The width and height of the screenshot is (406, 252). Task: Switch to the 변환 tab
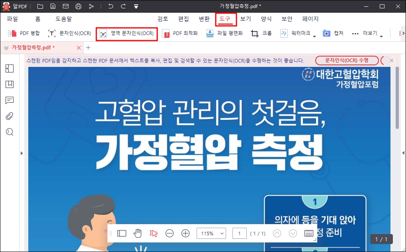[x=204, y=19]
